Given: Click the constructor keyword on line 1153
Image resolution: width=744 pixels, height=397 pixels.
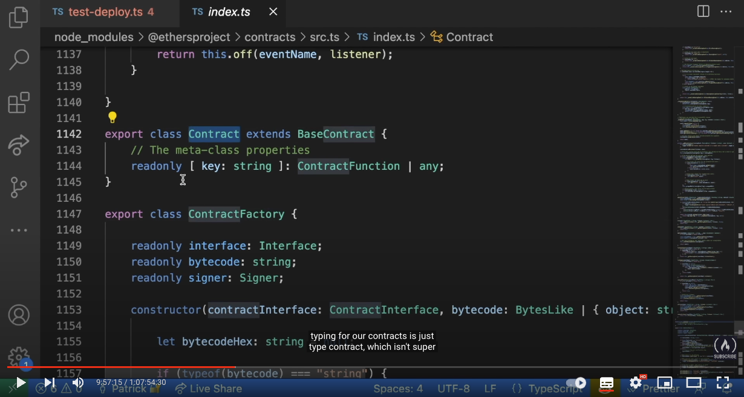Looking at the screenshot, I should tap(166, 310).
